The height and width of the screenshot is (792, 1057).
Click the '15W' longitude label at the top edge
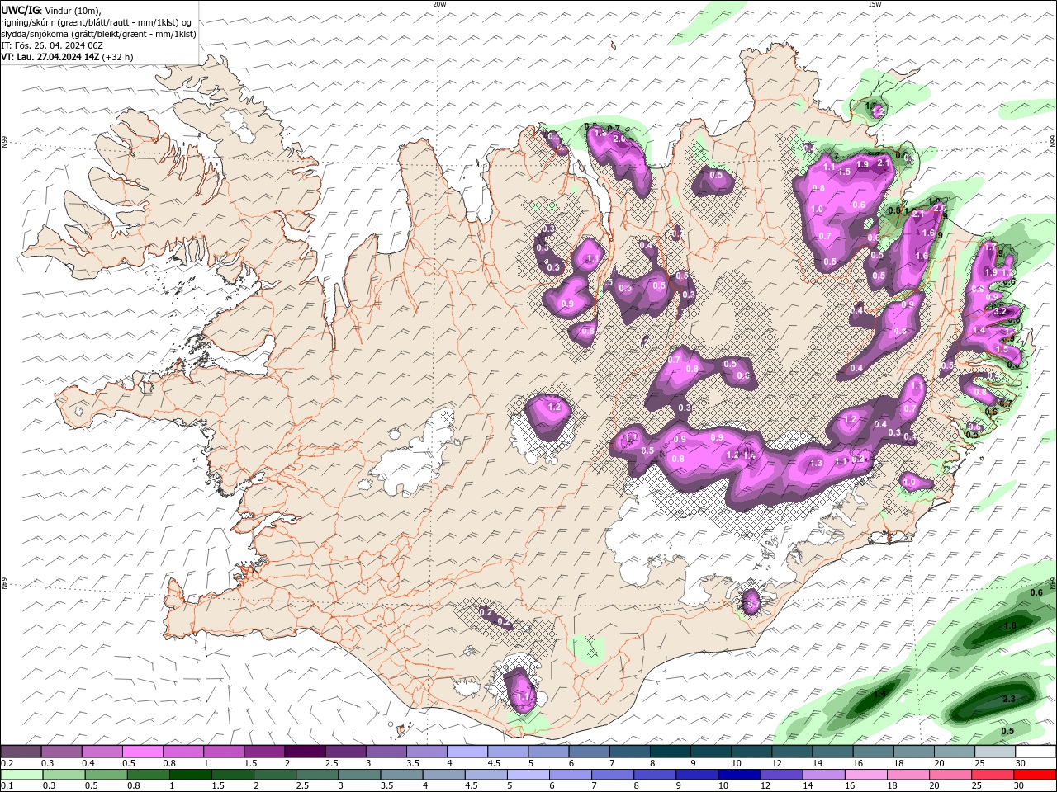click(875, 4)
